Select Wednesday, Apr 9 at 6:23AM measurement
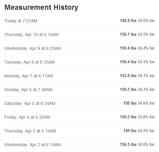This screenshot has width=159, height=152. point(81,48)
